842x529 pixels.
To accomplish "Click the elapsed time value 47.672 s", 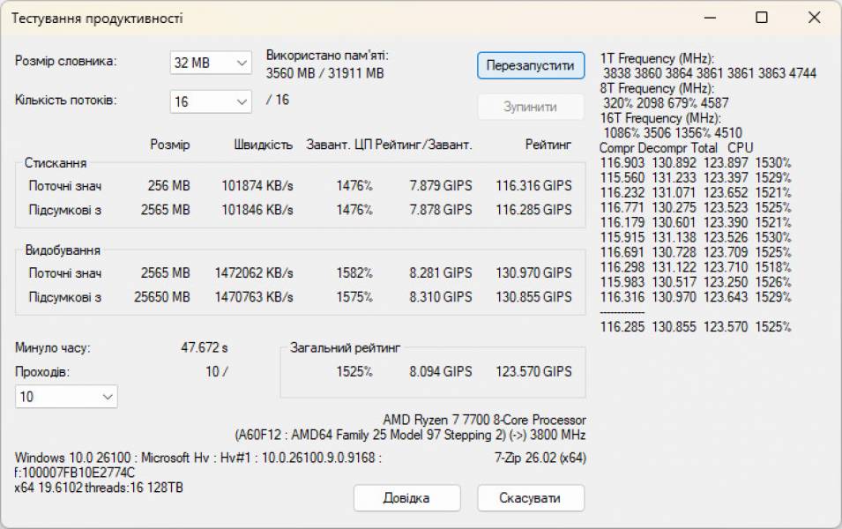I will pyautogui.click(x=204, y=347).
